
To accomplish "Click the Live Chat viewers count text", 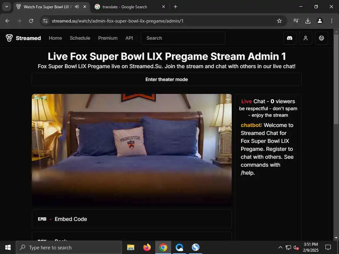I will 268,102.
